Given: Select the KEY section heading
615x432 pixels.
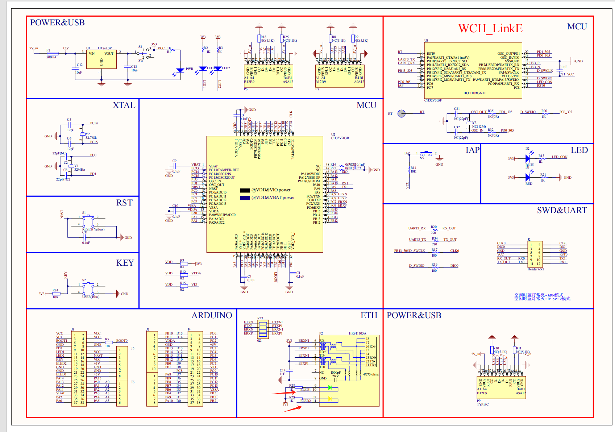Looking at the screenshot, I should [125, 263].
